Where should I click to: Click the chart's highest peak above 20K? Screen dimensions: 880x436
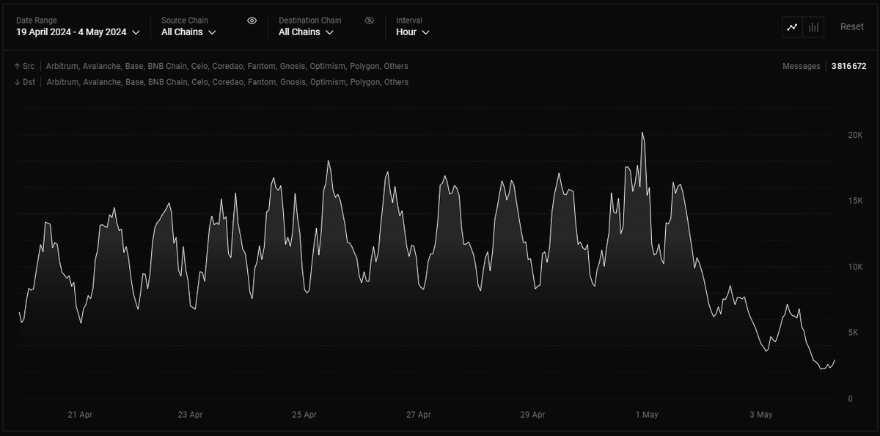[642, 133]
